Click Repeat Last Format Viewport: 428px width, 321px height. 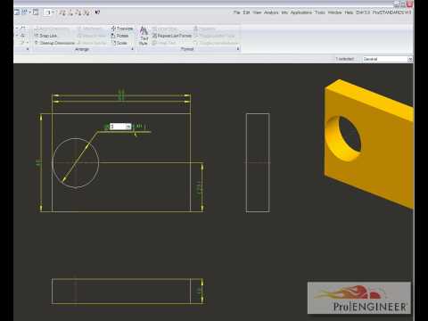pyautogui.click(x=172, y=36)
